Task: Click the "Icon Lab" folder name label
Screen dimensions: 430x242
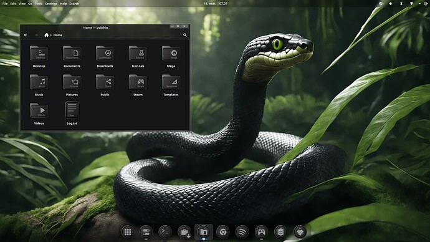Action: point(138,66)
